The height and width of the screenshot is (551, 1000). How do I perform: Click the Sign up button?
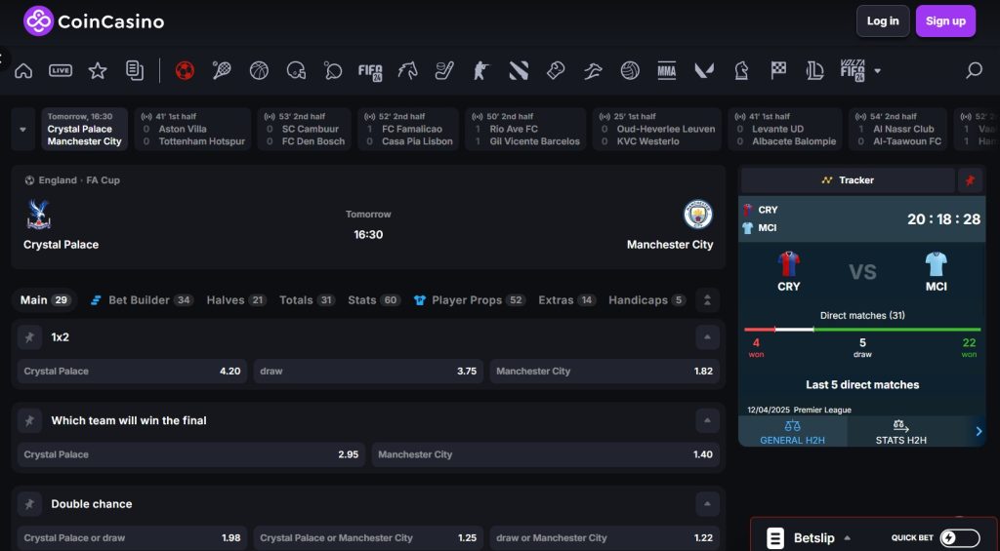coord(945,21)
